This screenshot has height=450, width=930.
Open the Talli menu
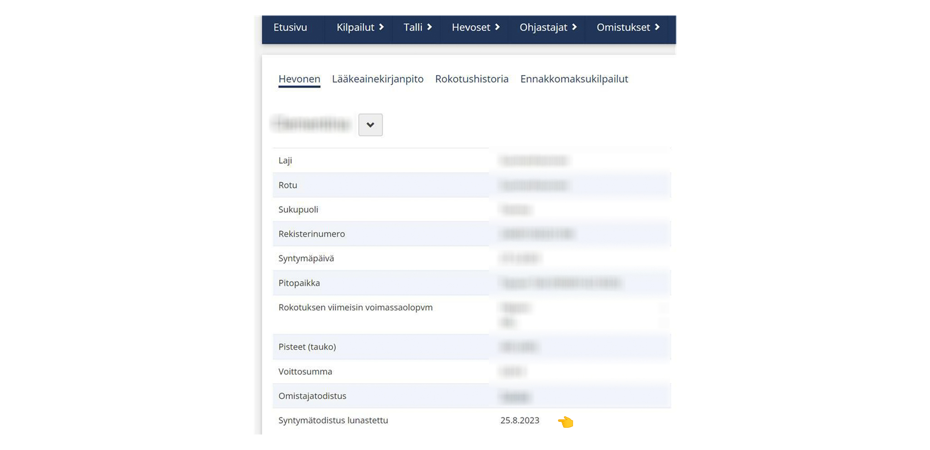coord(413,28)
